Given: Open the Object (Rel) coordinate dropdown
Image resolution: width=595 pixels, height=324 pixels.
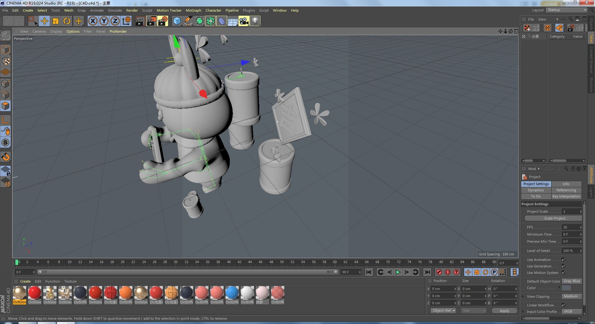Looking at the screenshot, I should [x=443, y=311].
